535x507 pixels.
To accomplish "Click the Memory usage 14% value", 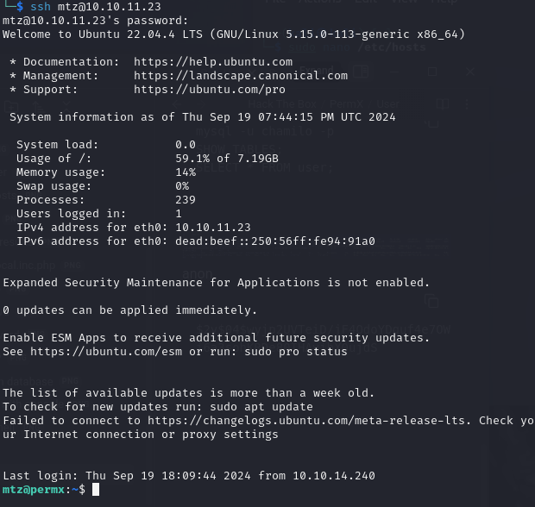I will [186, 172].
